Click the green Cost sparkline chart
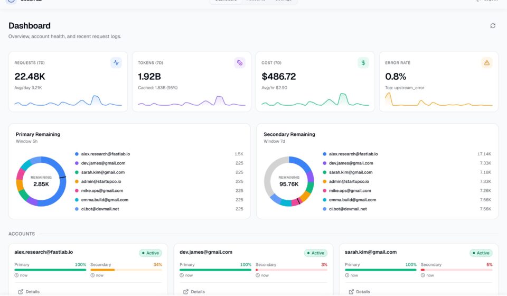 (315, 100)
